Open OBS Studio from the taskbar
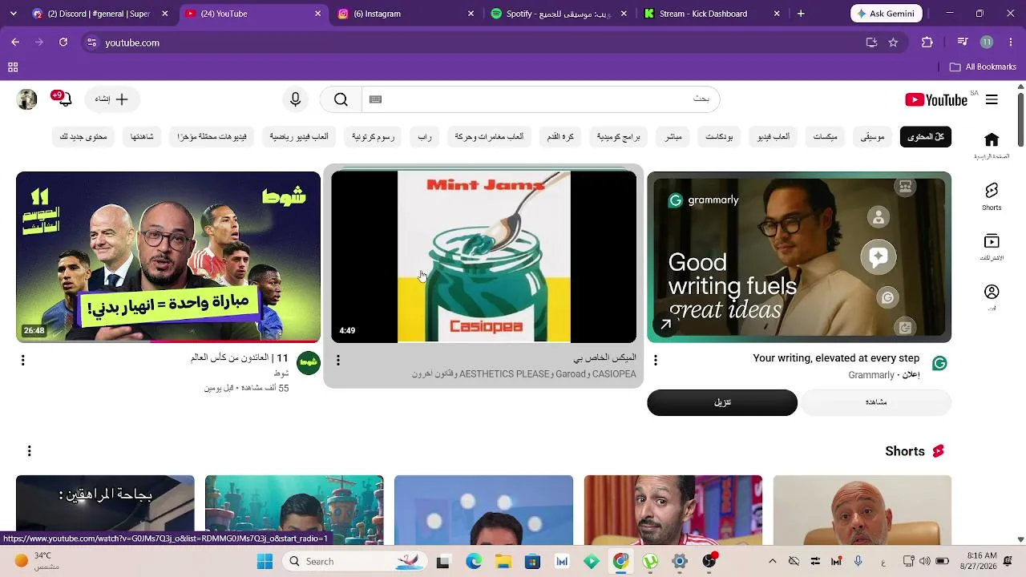 click(709, 561)
